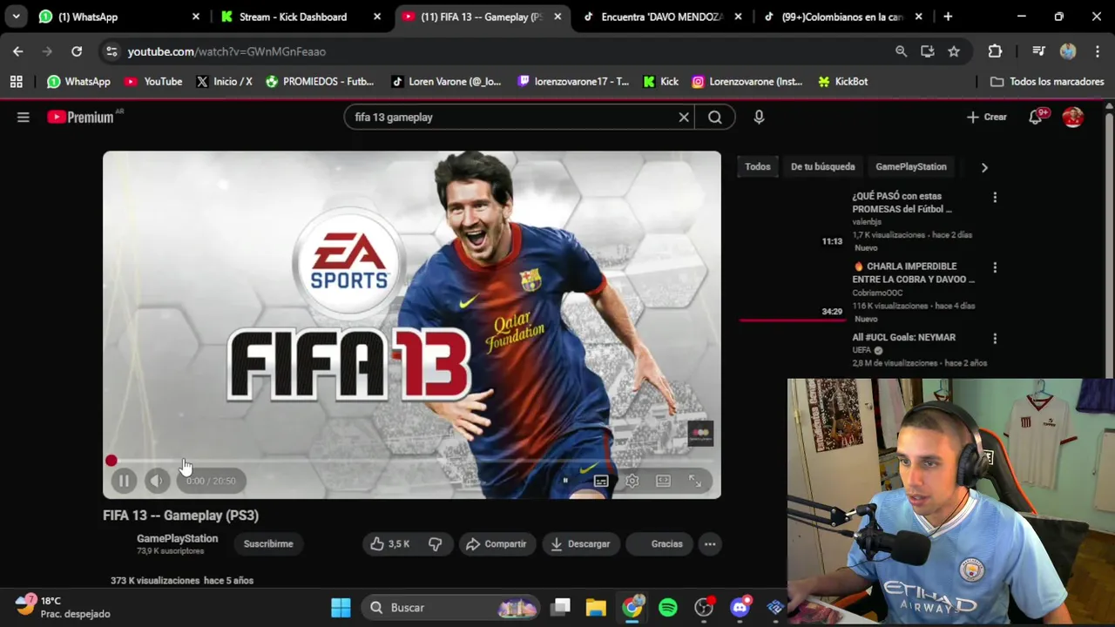
Task: Toggle subtitles on the video player
Action: point(601,481)
